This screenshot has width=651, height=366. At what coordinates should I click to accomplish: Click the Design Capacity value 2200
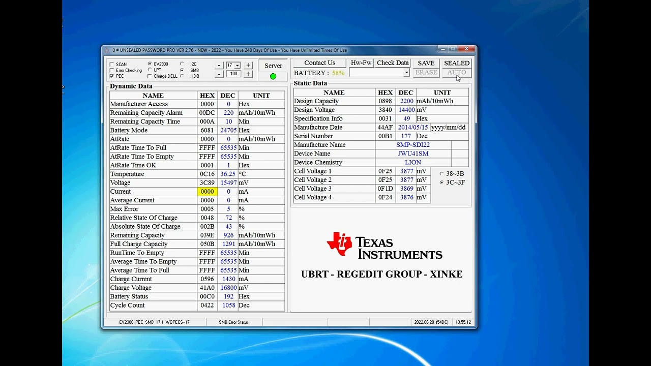pyautogui.click(x=406, y=101)
